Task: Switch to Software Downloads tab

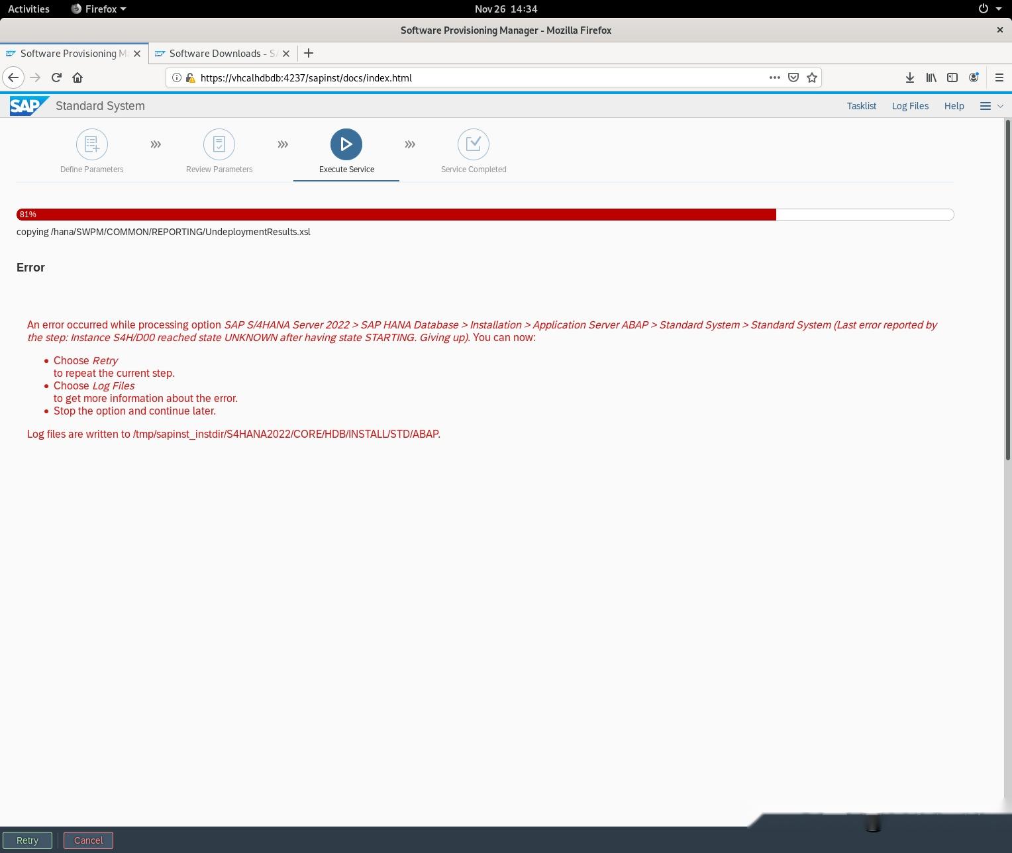Action: tap(223, 54)
